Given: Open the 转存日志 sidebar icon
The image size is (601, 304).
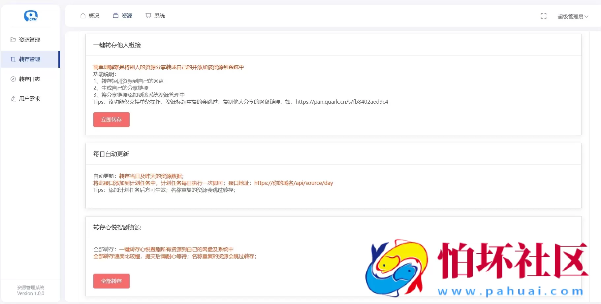Looking at the screenshot, I should pos(13,79).
